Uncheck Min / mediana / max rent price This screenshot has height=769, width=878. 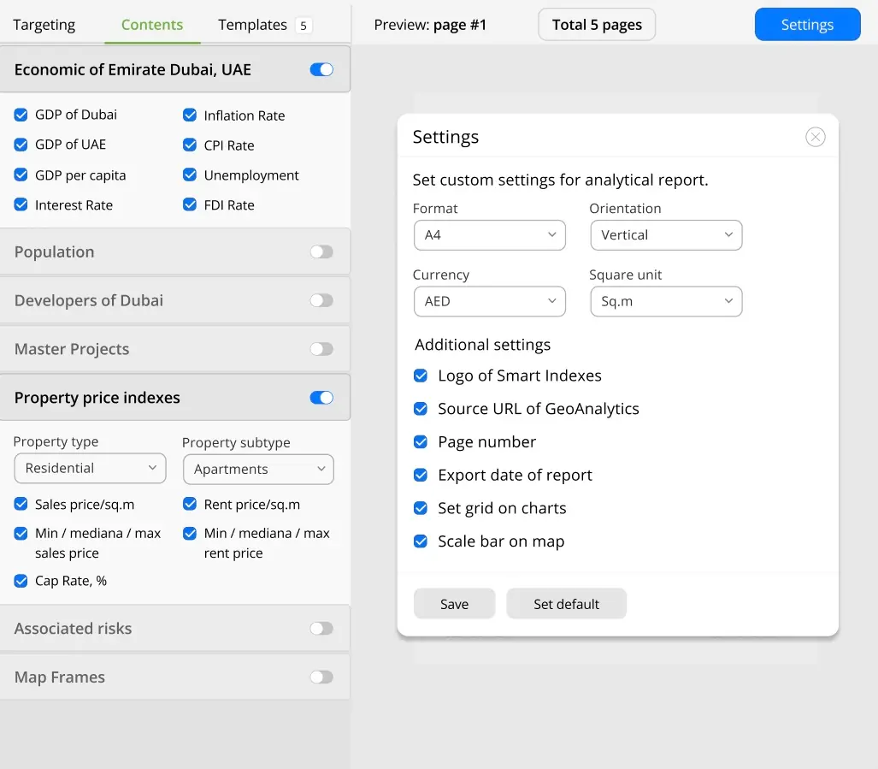(190, 533)
